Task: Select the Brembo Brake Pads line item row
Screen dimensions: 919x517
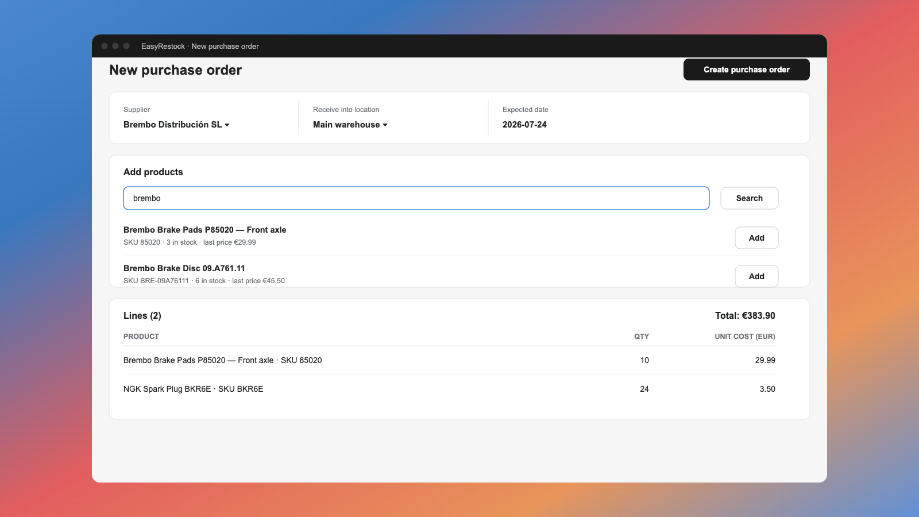Action: tap(449, 360)
